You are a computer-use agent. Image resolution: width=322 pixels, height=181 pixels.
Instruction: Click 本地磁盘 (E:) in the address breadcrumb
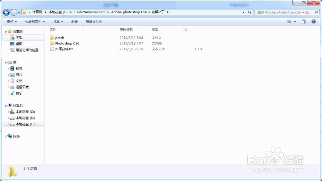[x=58, y=12]
